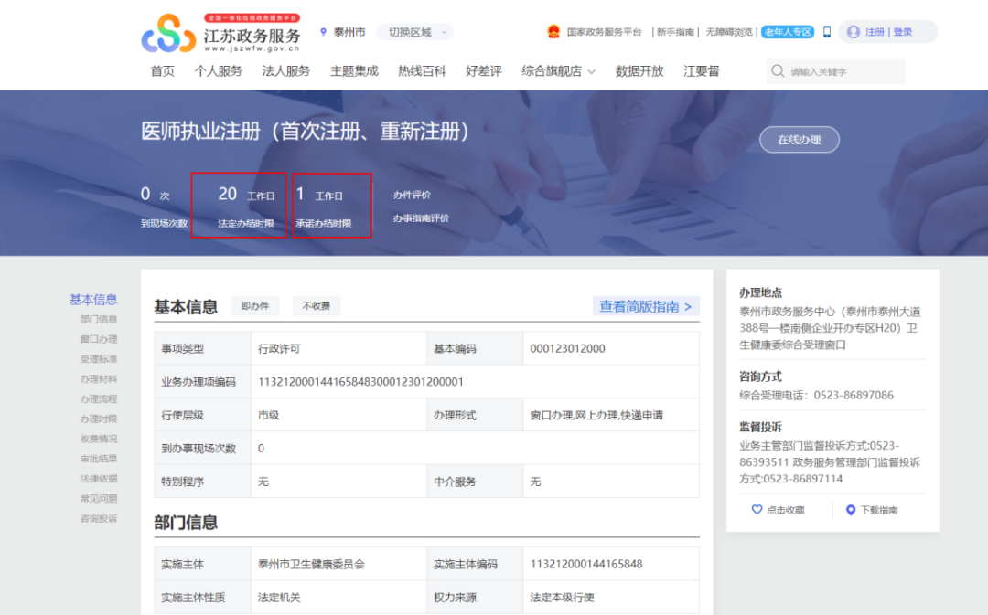This screenshot has width=988, height=615.
Task: Click the mobile phone icon in header
Action: tap(827, 32)
